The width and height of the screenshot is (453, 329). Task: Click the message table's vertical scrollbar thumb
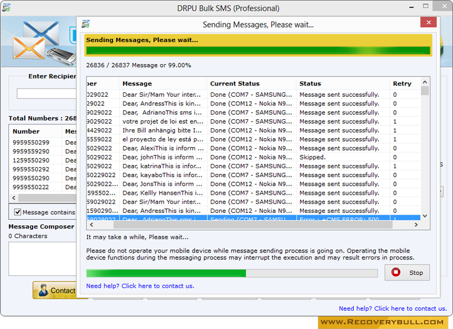(425, 91)
